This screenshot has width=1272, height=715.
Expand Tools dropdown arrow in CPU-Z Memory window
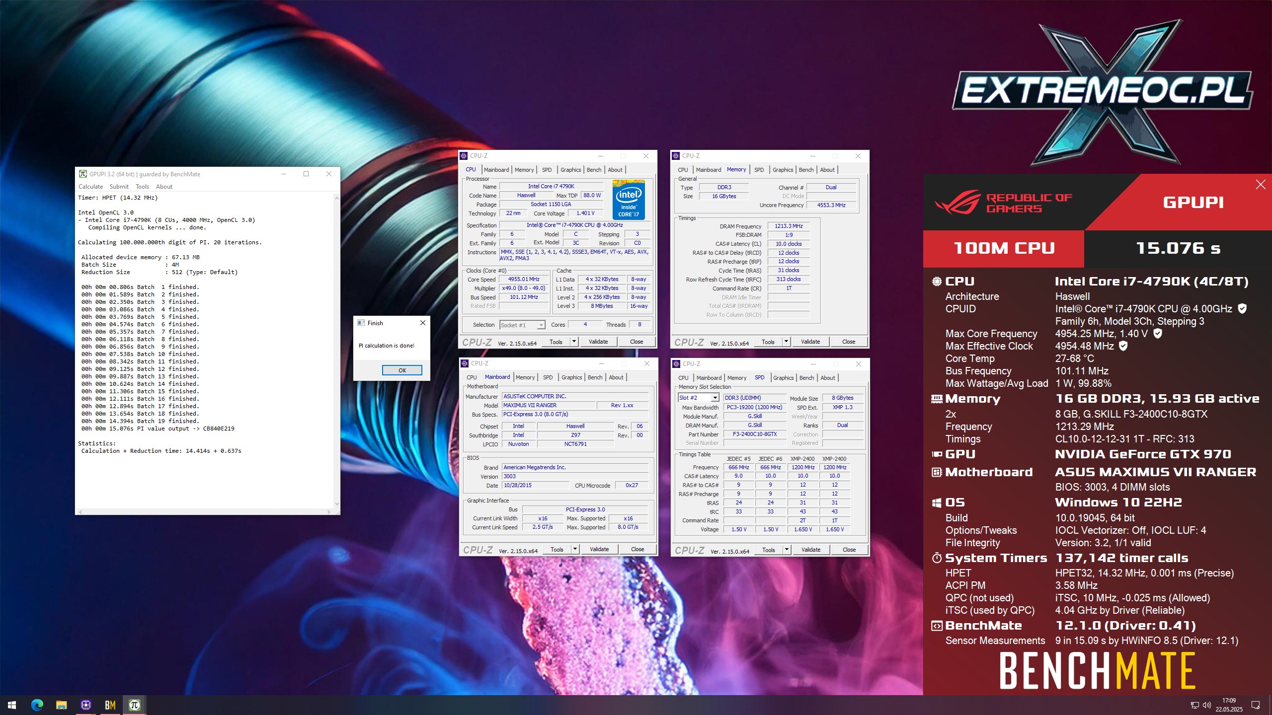(x=787, y=342)
